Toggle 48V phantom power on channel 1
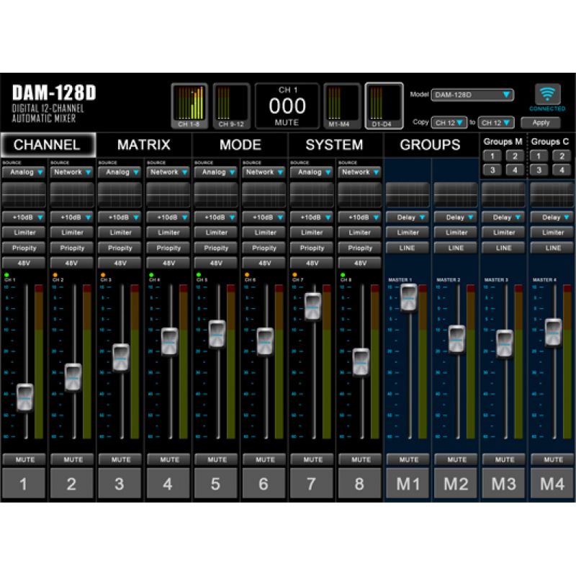576x576 pixels. (x=24, y=264)
